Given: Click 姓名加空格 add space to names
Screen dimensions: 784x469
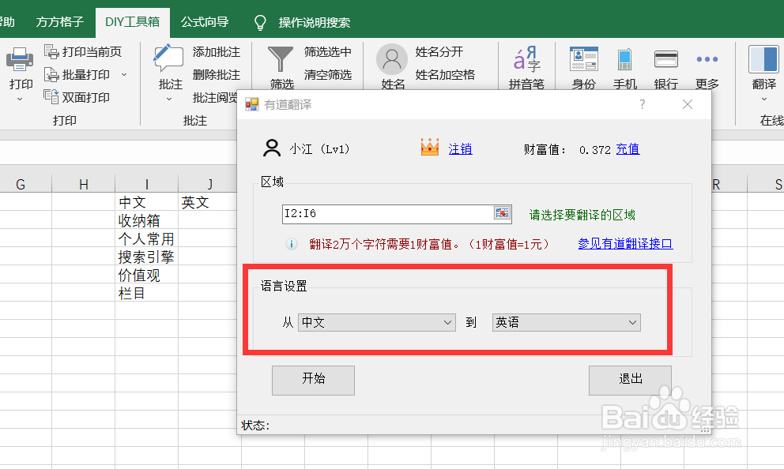Looking at the screenshot, I should click(x=445, y=75).
